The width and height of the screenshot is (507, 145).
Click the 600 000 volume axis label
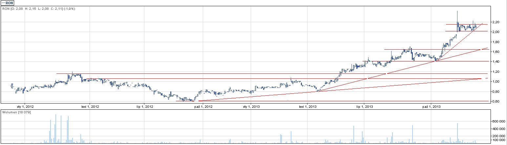coord(498,121)
